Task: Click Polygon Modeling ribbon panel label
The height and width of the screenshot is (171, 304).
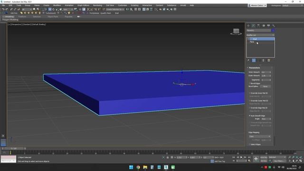Action: pos(10,20)
